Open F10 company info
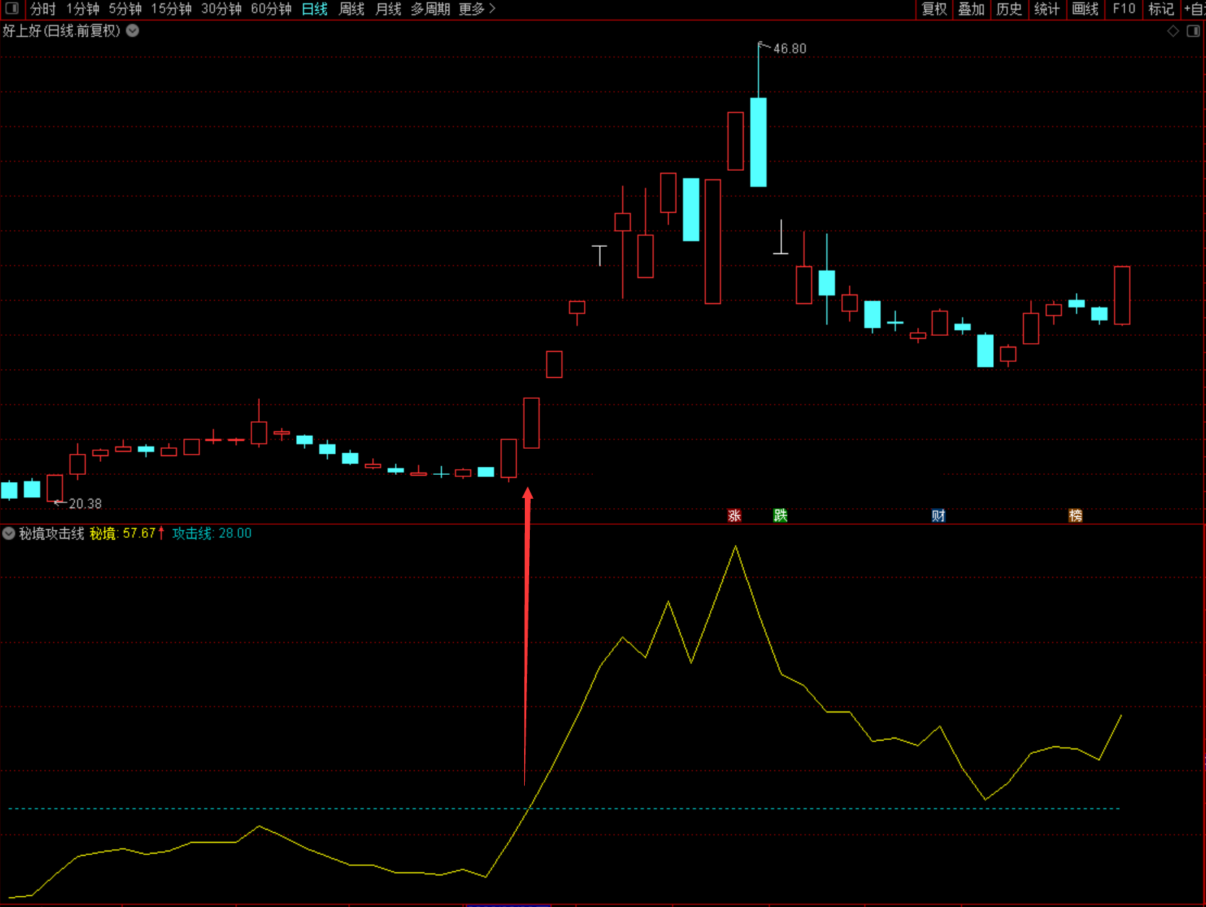Viewport: 1206px width, 907px height. pyautogui.click(x=1123, y=9)
